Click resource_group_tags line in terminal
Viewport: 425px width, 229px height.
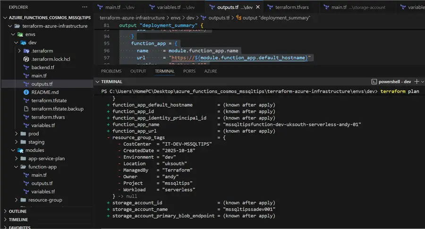click(166, 137)
